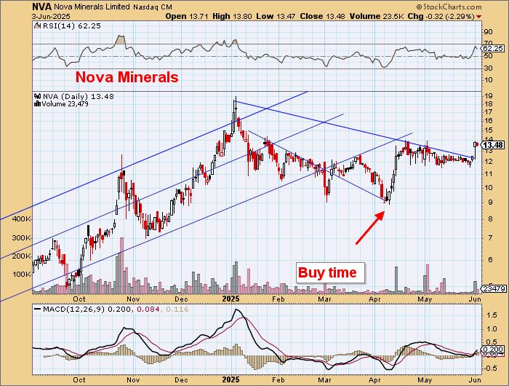Click the Dec label under the MACD panel
Viewport: 509px width, 386px height.
[181, 380]
